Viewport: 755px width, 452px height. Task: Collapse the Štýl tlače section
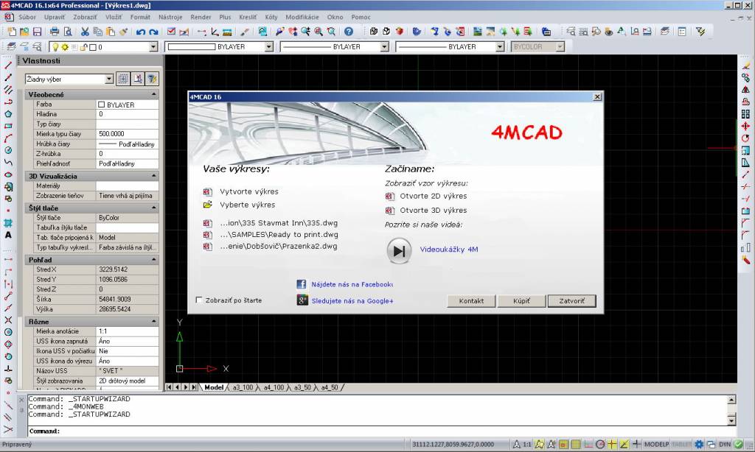click(x=153, y=208)
